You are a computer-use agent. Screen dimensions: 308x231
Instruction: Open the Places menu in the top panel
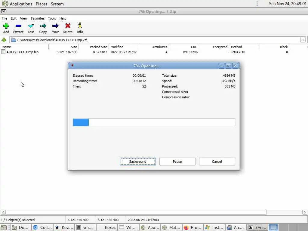42,4
